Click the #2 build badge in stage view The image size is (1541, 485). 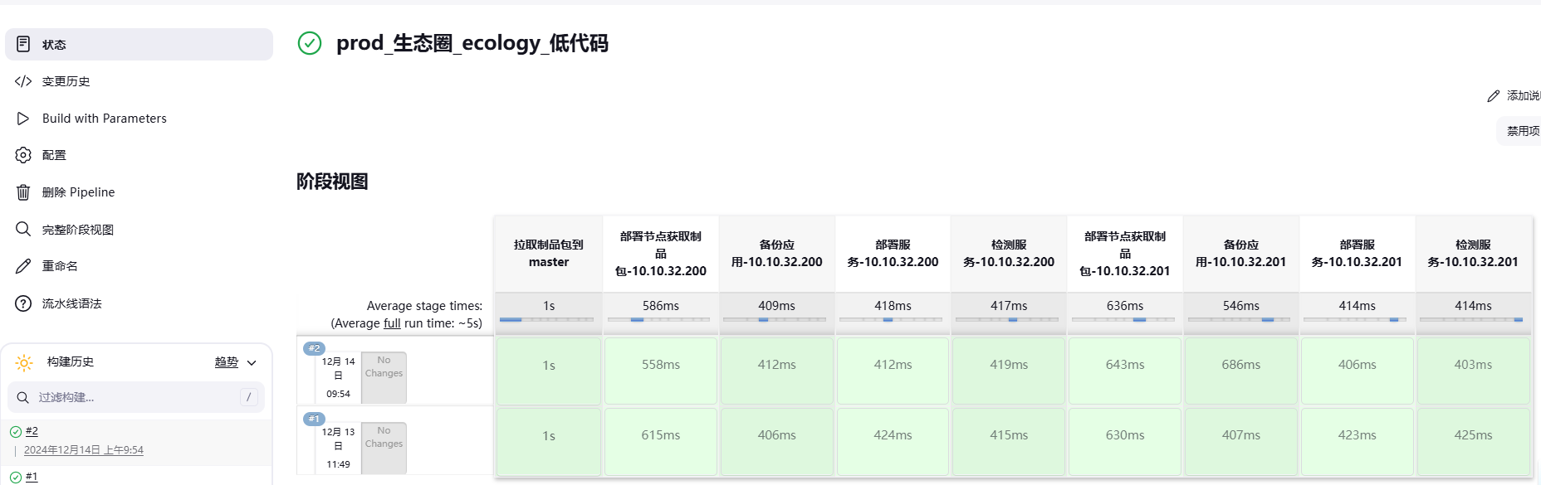315,348
